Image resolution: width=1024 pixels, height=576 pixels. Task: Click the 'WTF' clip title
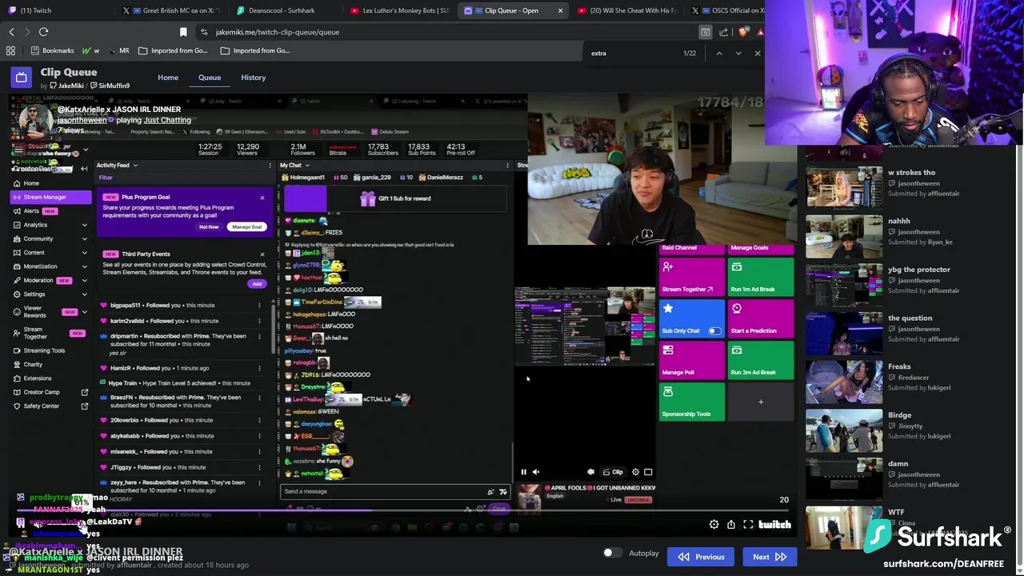896,512
